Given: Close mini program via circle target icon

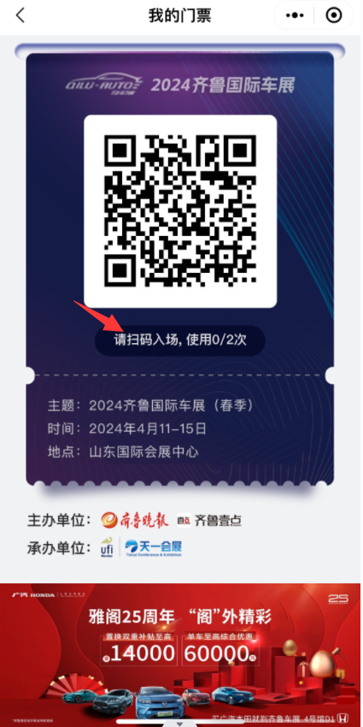Looking at the screenshot, I should coord(334,15).
